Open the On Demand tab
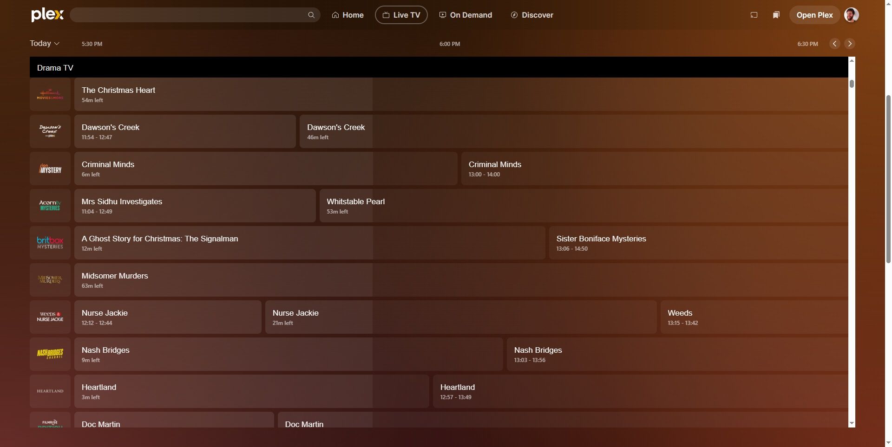 click(466, 15)
